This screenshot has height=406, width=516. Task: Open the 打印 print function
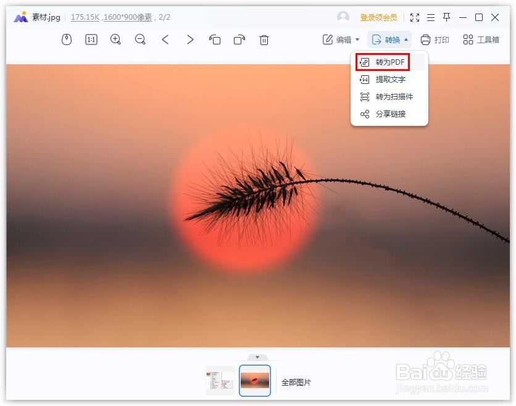[434, 39]
